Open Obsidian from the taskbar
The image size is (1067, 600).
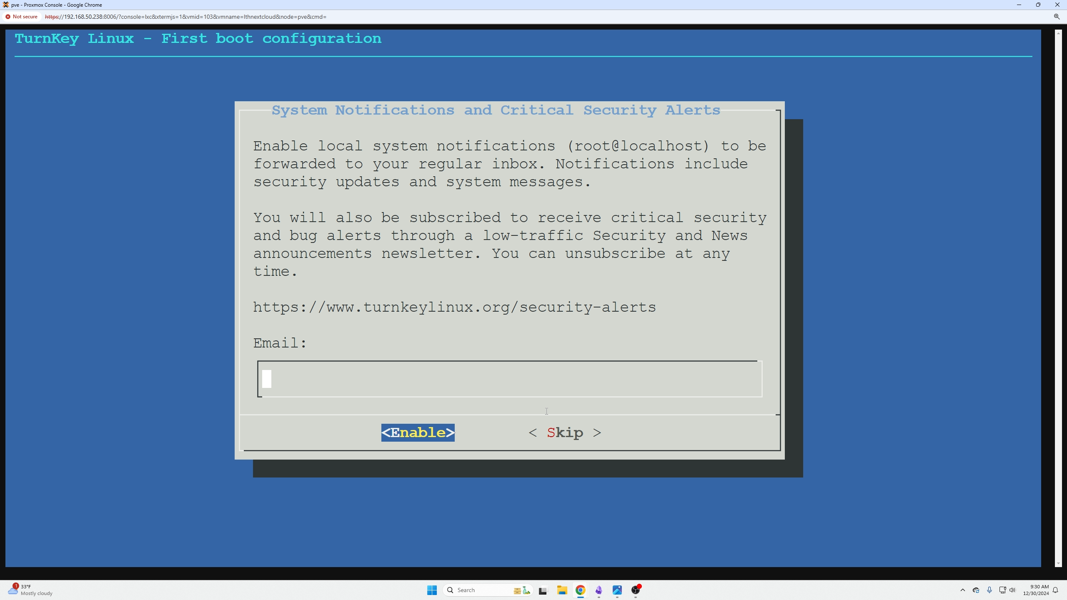(x=599, y=590)
